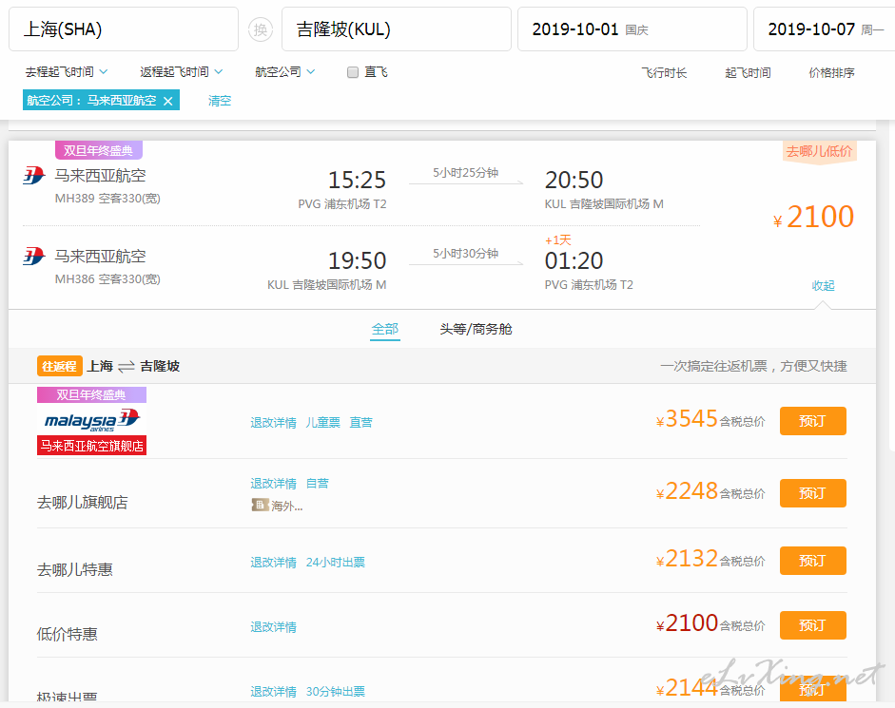Toggle the 直飞 direct flight checkbox

[x=353, y=72]
